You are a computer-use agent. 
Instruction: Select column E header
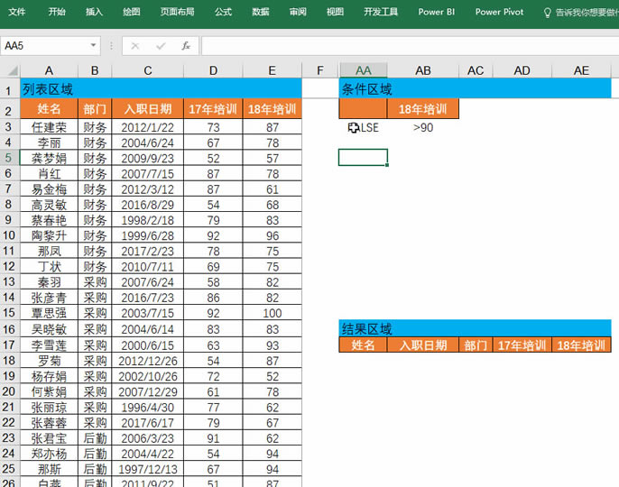point(272,70)
